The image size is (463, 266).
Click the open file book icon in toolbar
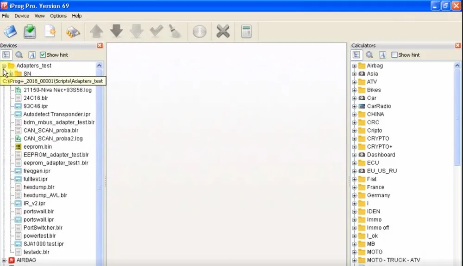10,31
